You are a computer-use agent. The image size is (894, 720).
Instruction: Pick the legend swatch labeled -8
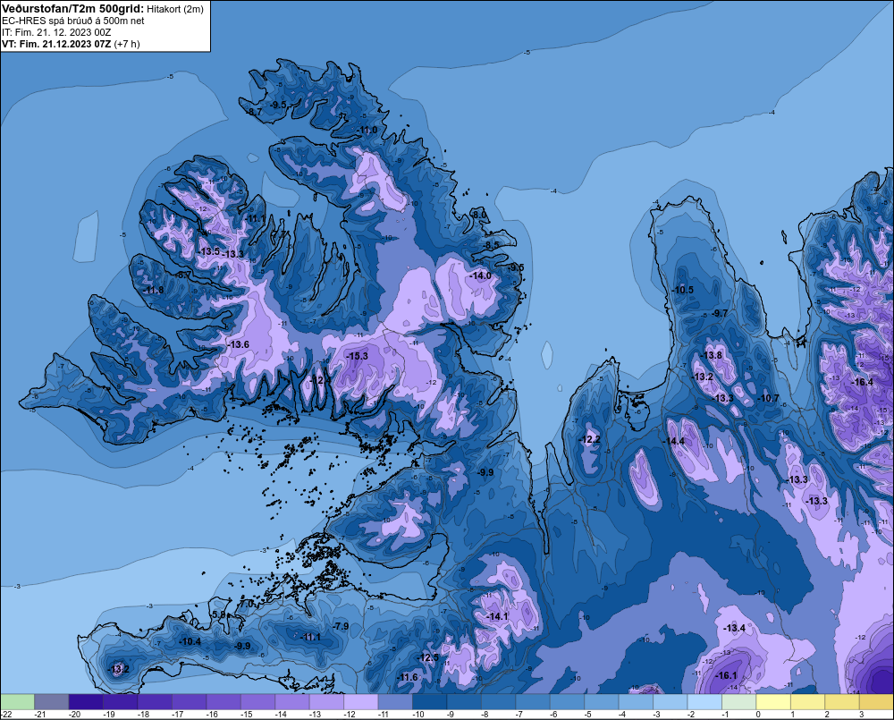pos(498,701)
